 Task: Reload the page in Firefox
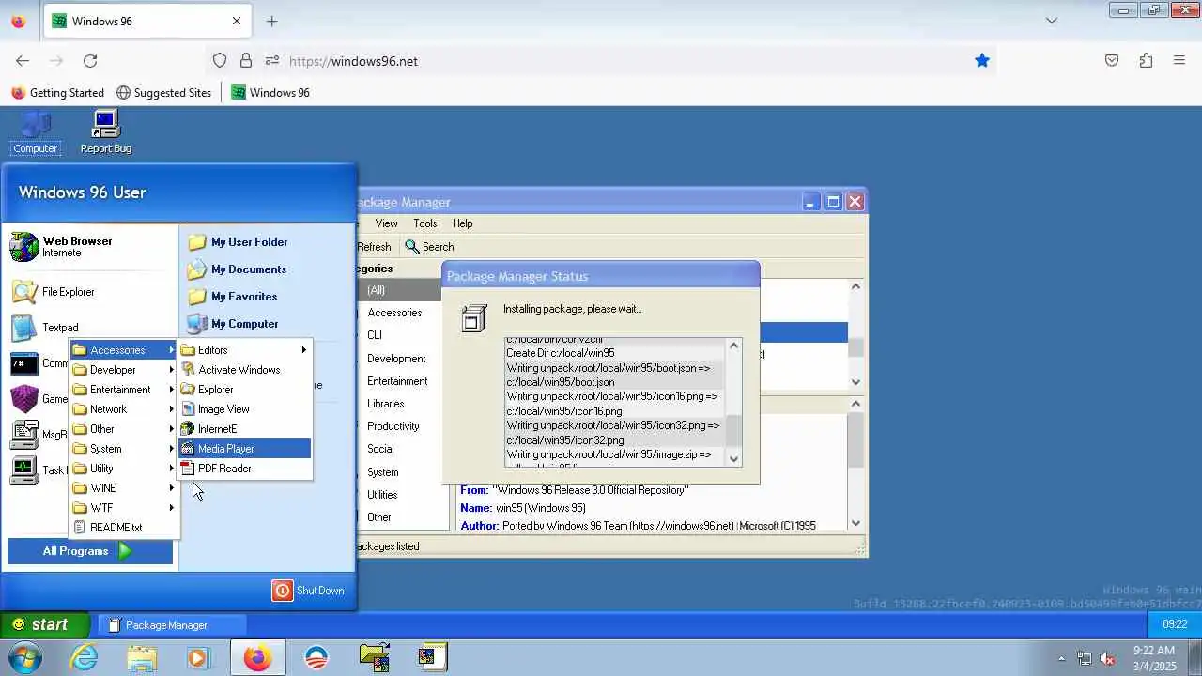90,61
